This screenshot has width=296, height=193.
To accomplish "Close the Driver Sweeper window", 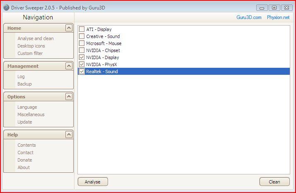I will [286, 8].
